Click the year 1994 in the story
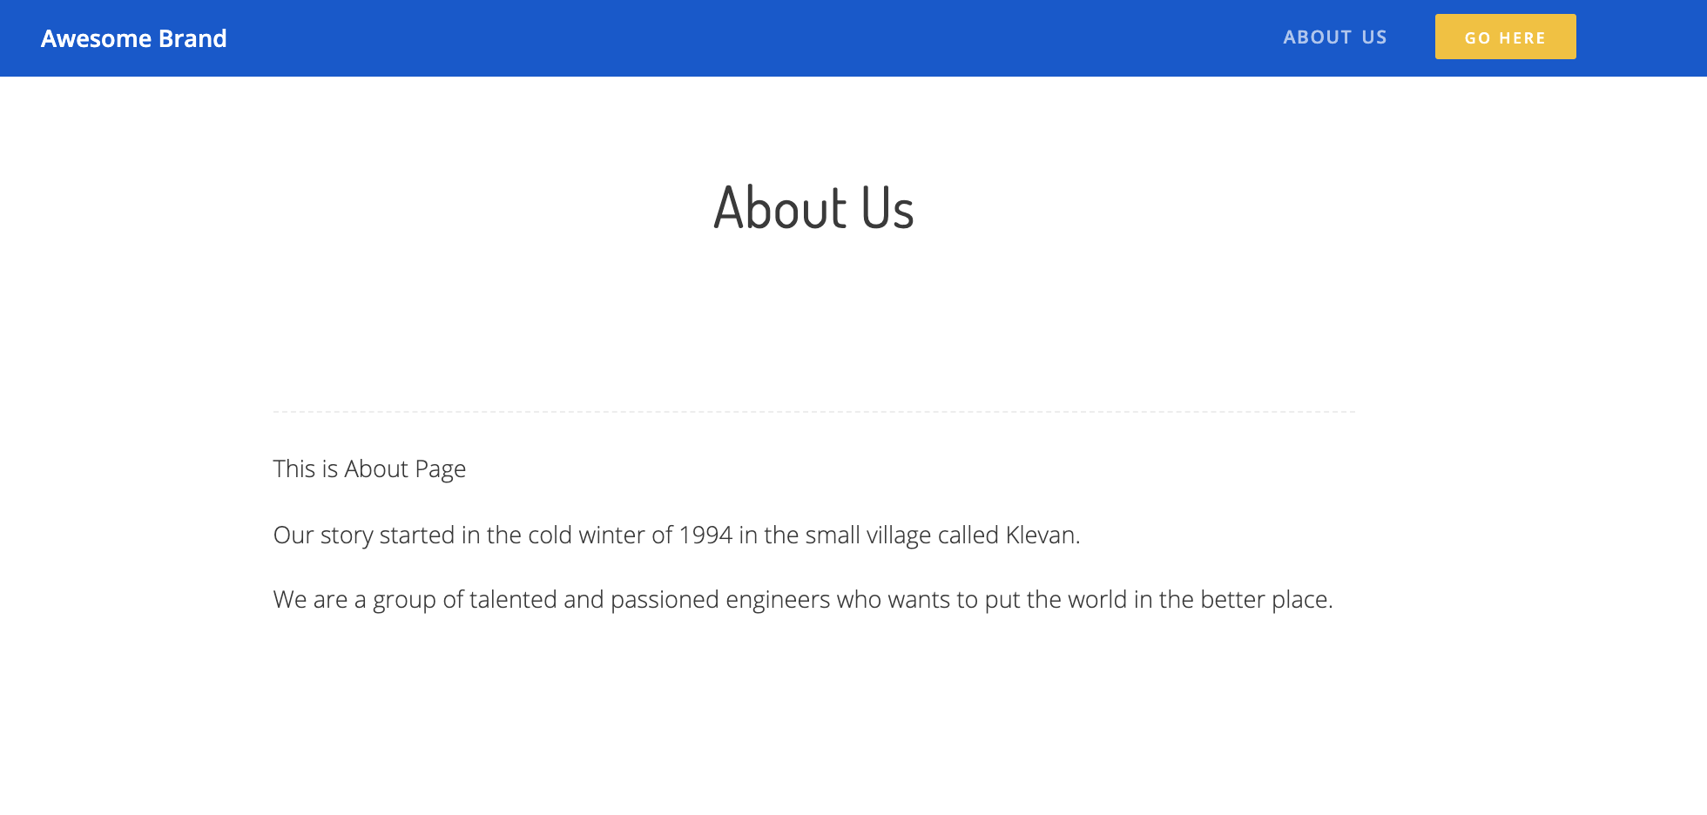 coord(705,535)
